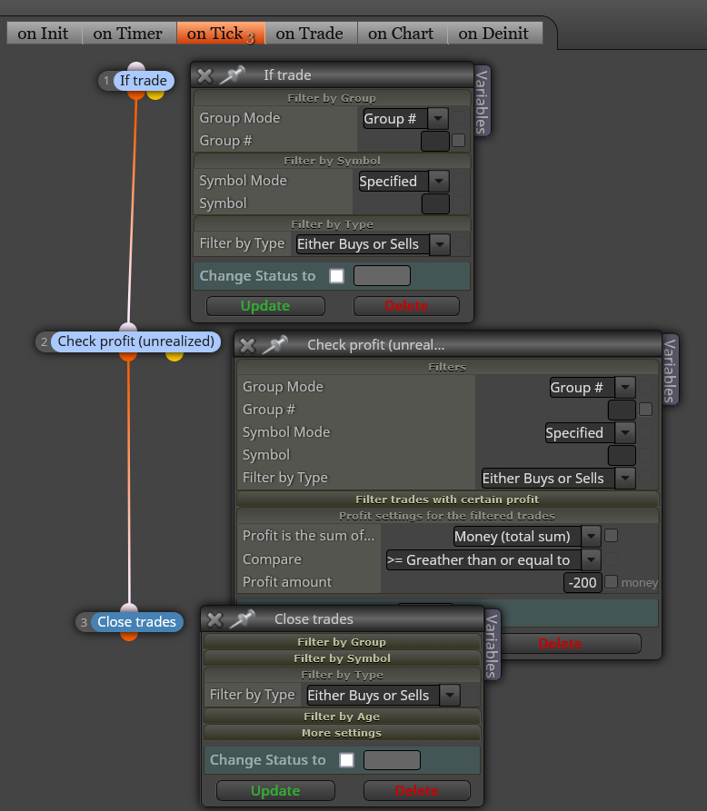Expand Filter trades with certain profit section
The width and height of the screenshot is (707, 811).
click(447, 499)
